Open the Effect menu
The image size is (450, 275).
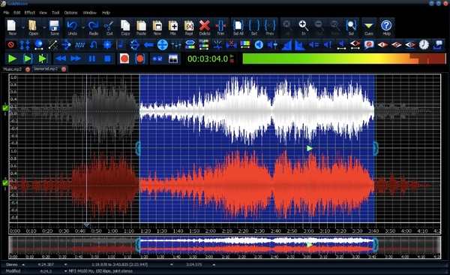click(x=29, y=13)
